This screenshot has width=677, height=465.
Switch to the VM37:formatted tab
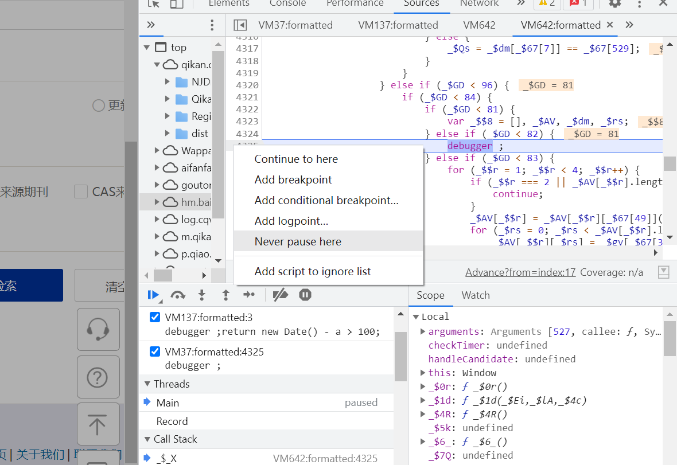tap(295, 25)
